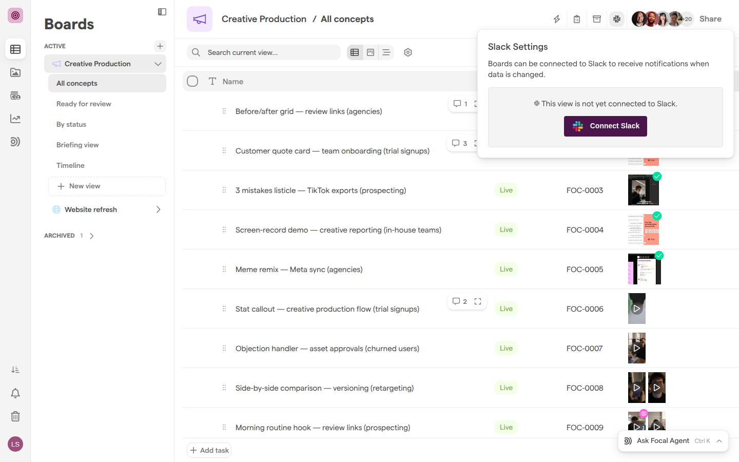This screenshot has width=739, height=462.
Task: Click drag handle of Meme remix row
Action: click(x=224, y=269)
